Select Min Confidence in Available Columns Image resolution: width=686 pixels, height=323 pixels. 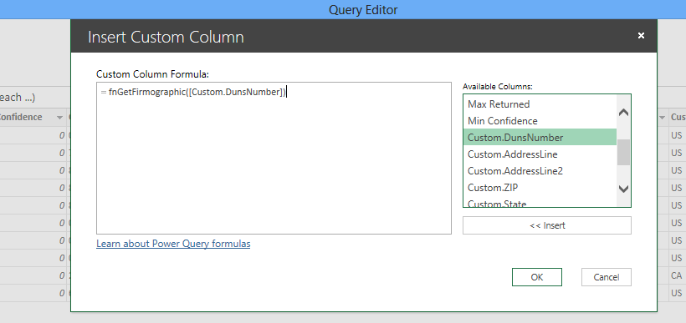coord(540,121)
